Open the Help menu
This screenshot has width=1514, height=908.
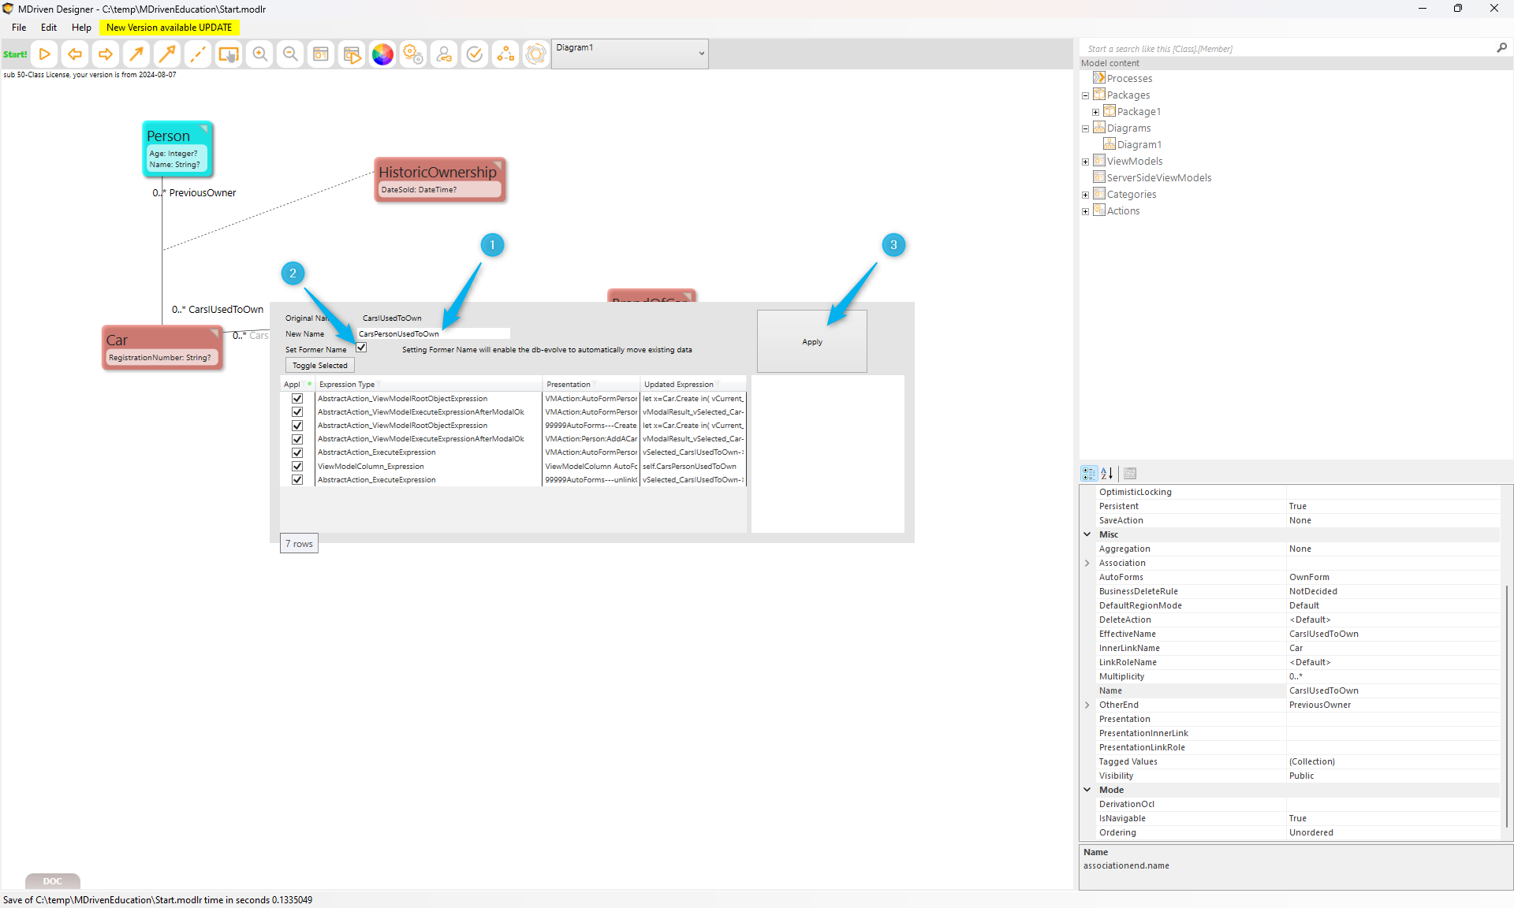[81, 28]
